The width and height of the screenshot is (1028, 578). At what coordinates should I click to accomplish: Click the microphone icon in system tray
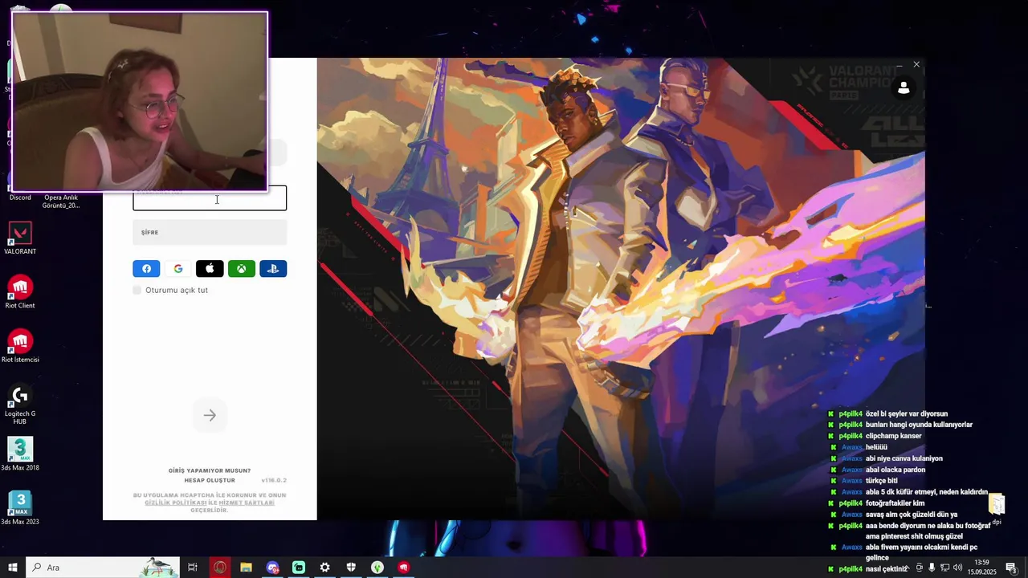click(932, 568)
